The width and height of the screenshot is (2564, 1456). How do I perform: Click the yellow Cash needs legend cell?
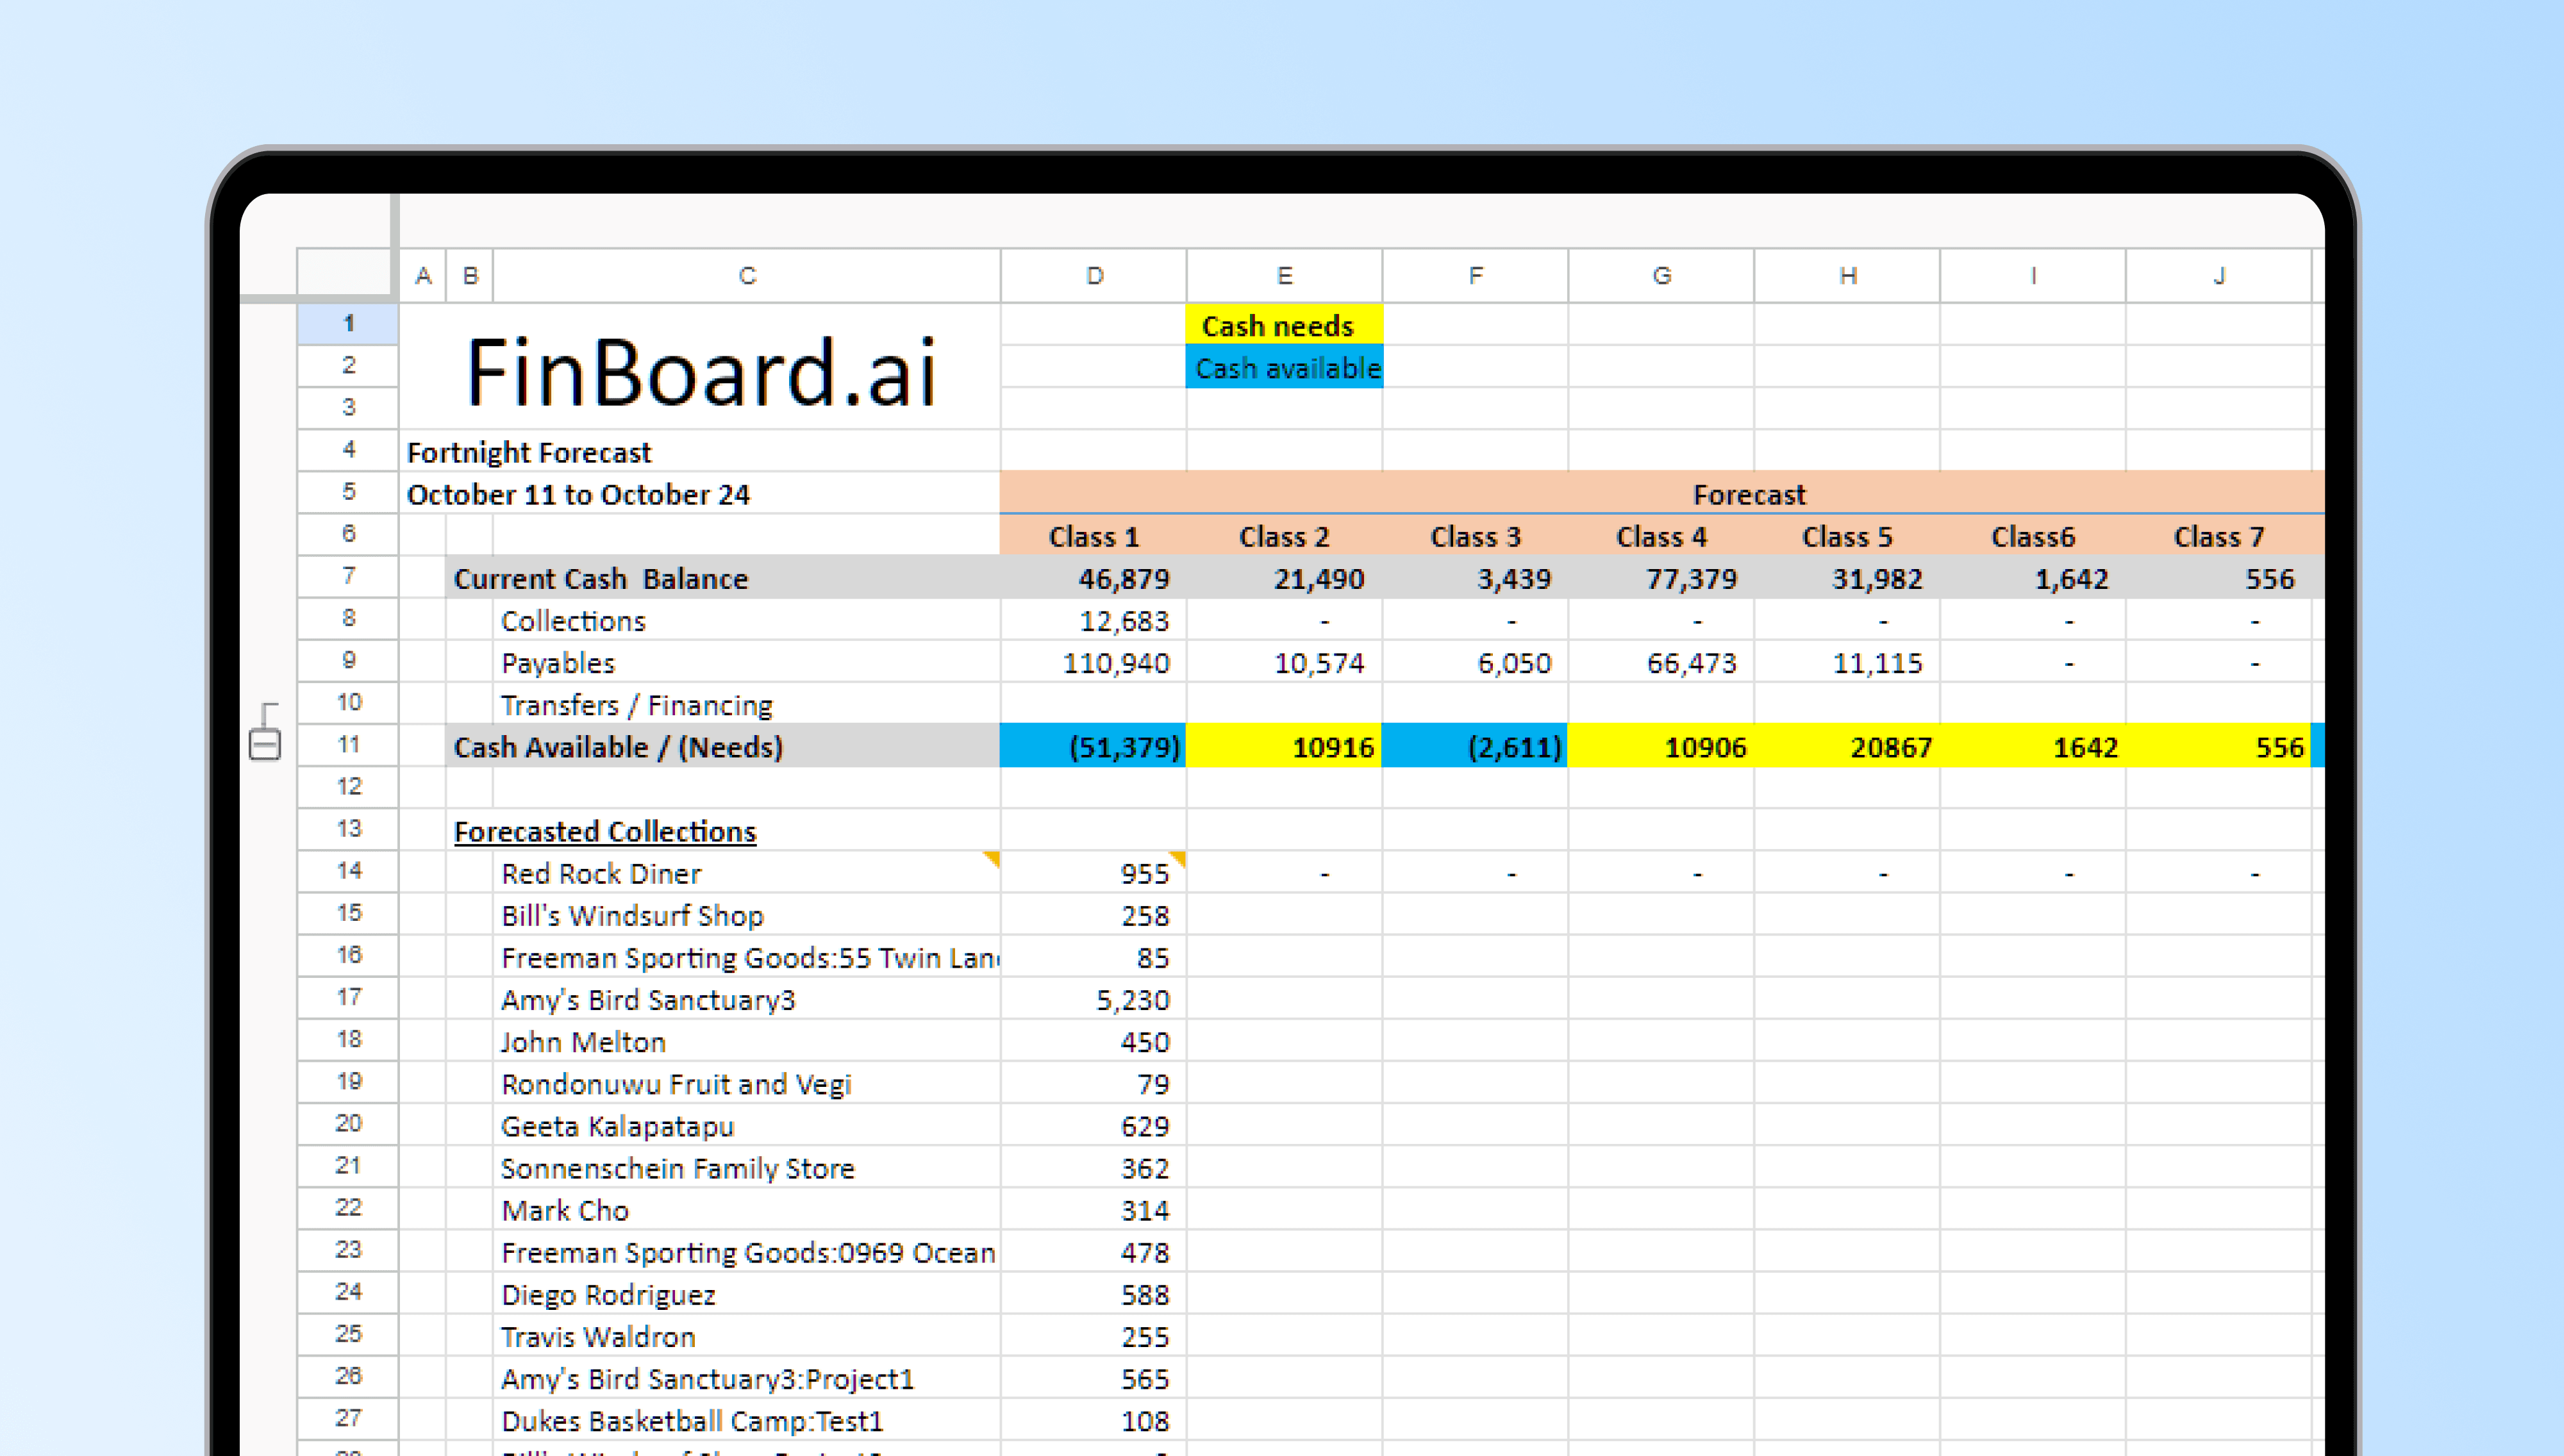coord(1284,325)
